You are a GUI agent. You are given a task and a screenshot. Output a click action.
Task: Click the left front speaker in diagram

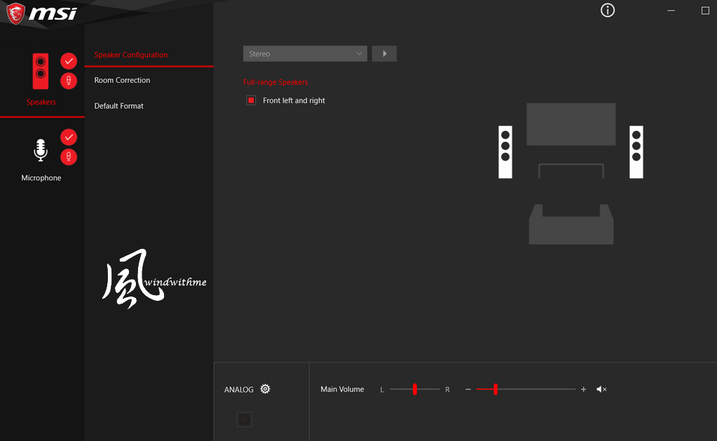pos(505,152)
